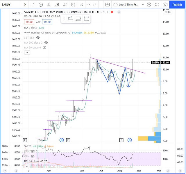Click the red flag next to SET
Viewport: 186px width, 174px height.
click(112, 12)
